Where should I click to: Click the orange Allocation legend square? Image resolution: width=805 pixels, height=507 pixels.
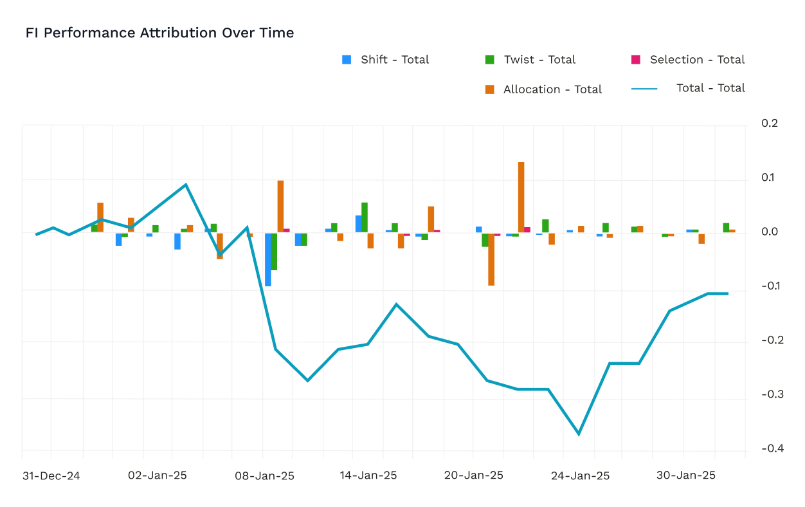[x=490, y=89]
